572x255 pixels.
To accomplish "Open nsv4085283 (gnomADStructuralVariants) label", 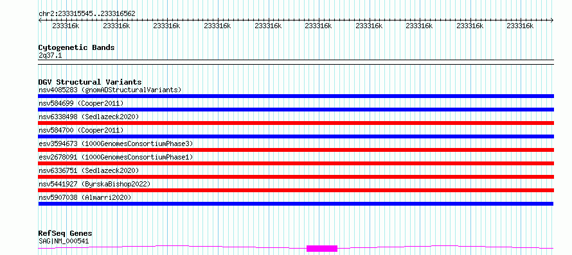I will coord(110,90).
